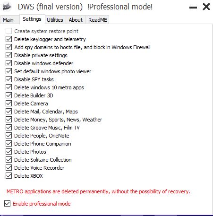213x216 pixels.
Task: Toggle Delete Groove Music, Film TV
Action: coord(9,128)
